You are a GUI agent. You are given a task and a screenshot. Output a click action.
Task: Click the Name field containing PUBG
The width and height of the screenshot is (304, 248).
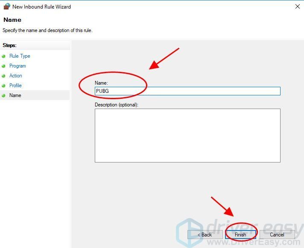point(187,91)
